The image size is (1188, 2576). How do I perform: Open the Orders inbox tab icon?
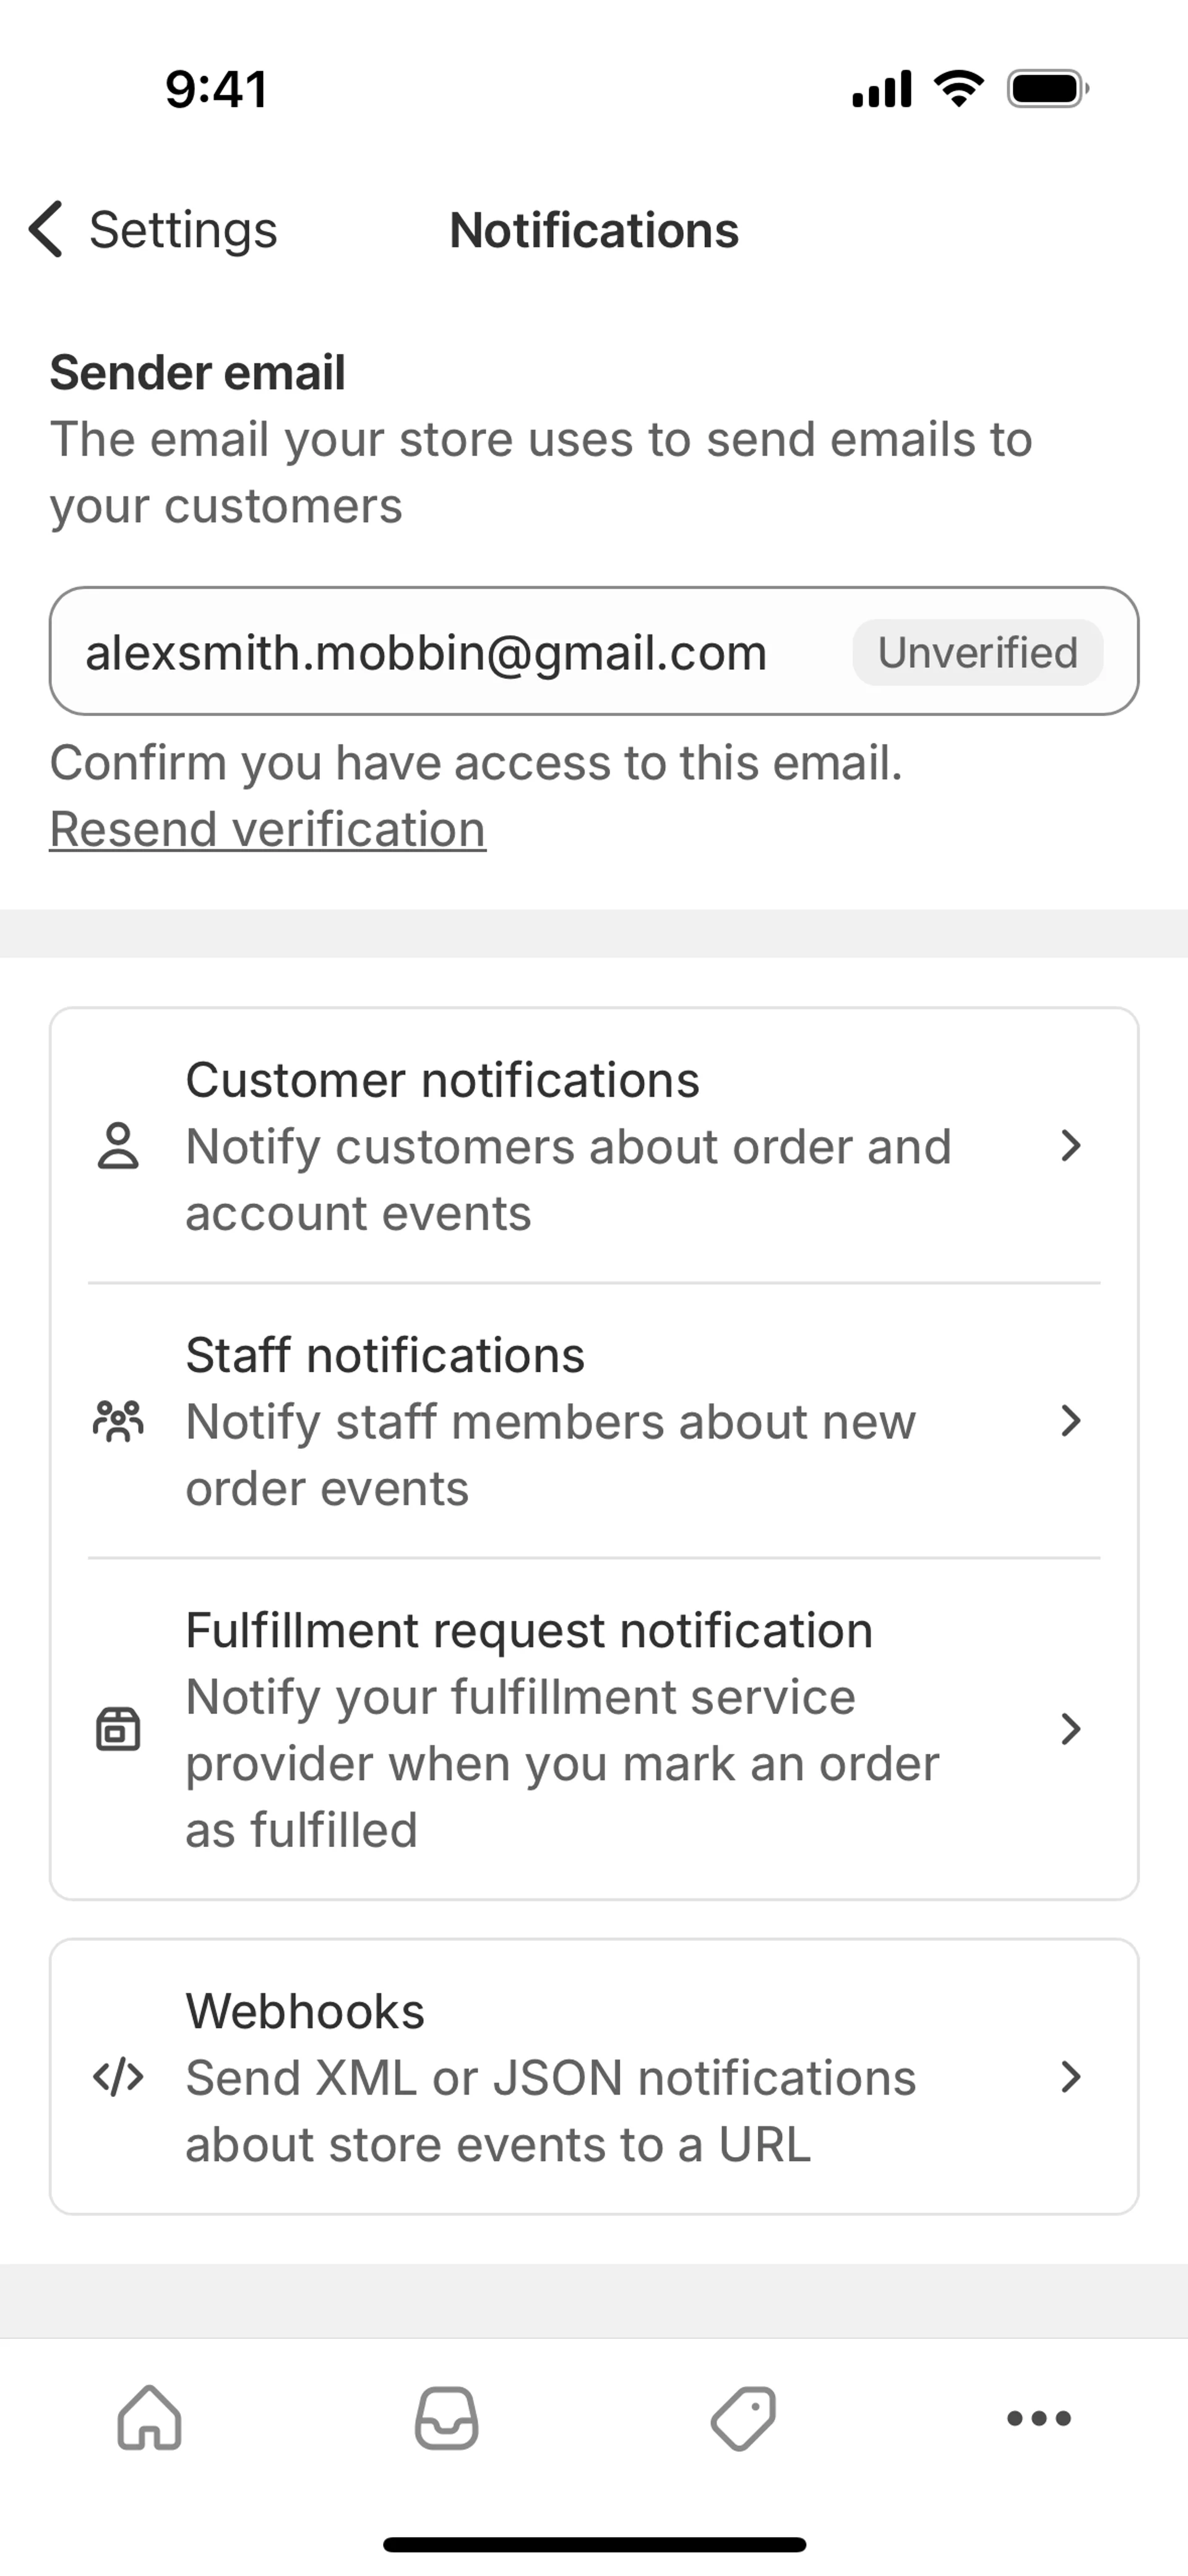(446, 2418)
